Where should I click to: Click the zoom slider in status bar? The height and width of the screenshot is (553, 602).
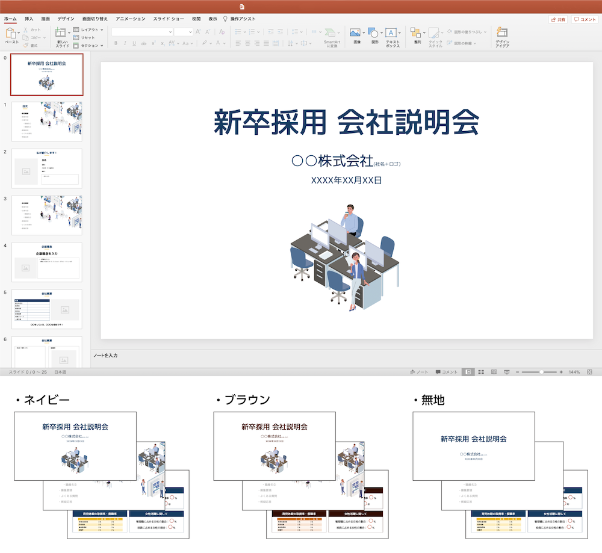[540, 372]
